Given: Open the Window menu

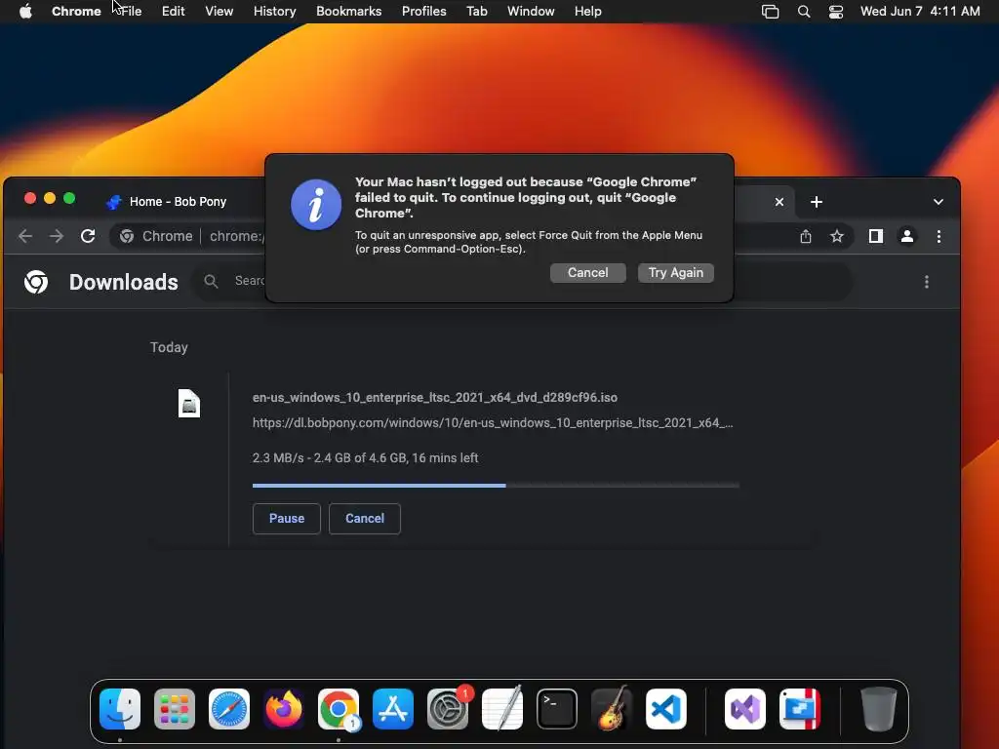Looking at the screenshot, I should [x=531, y=11].
